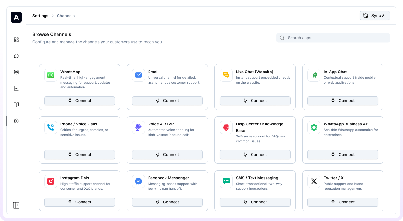
Task: Select the Channels breadcrumb item
Action: tap(66, 16)
